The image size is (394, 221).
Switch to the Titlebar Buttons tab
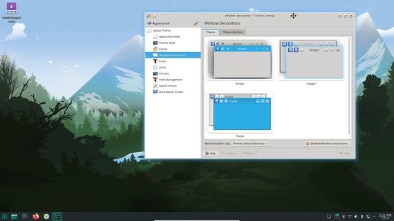point(233,32)
